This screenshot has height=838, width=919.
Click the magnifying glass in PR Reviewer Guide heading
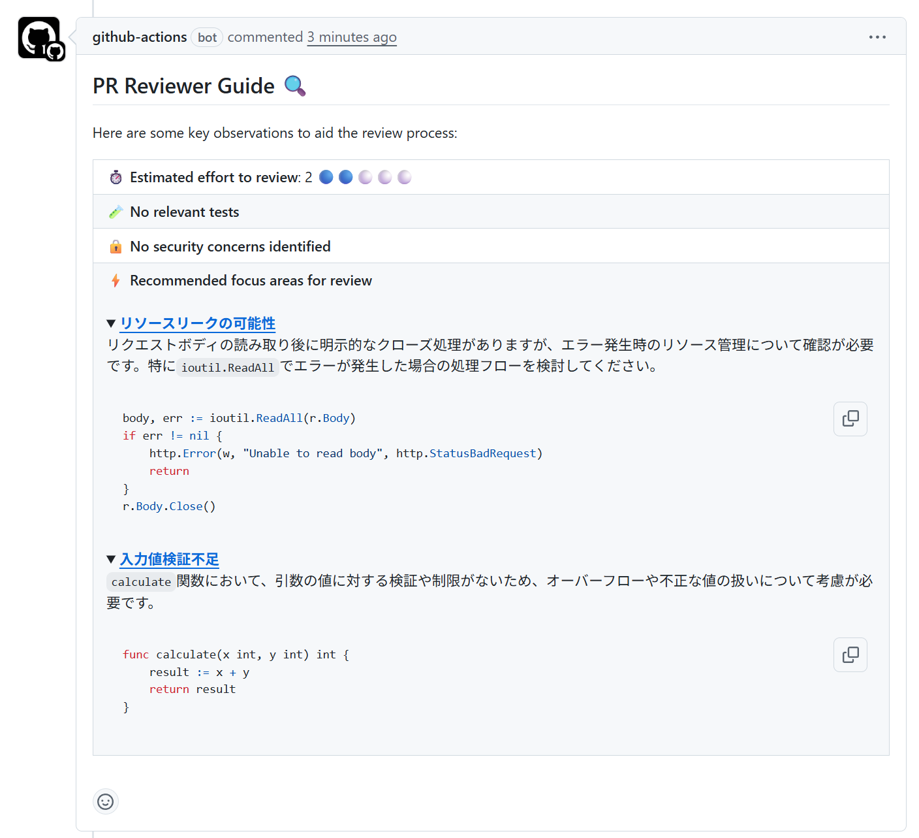295,86
